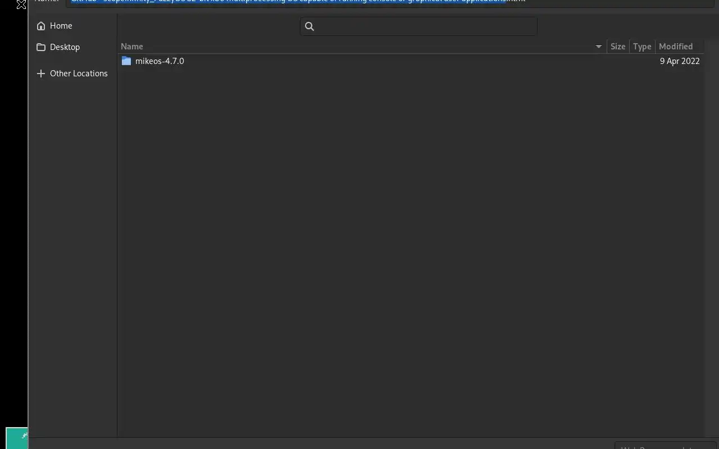The image size is (719, 449).
Task: Go to the Desktop folder in sidebar
Action: 72,47
